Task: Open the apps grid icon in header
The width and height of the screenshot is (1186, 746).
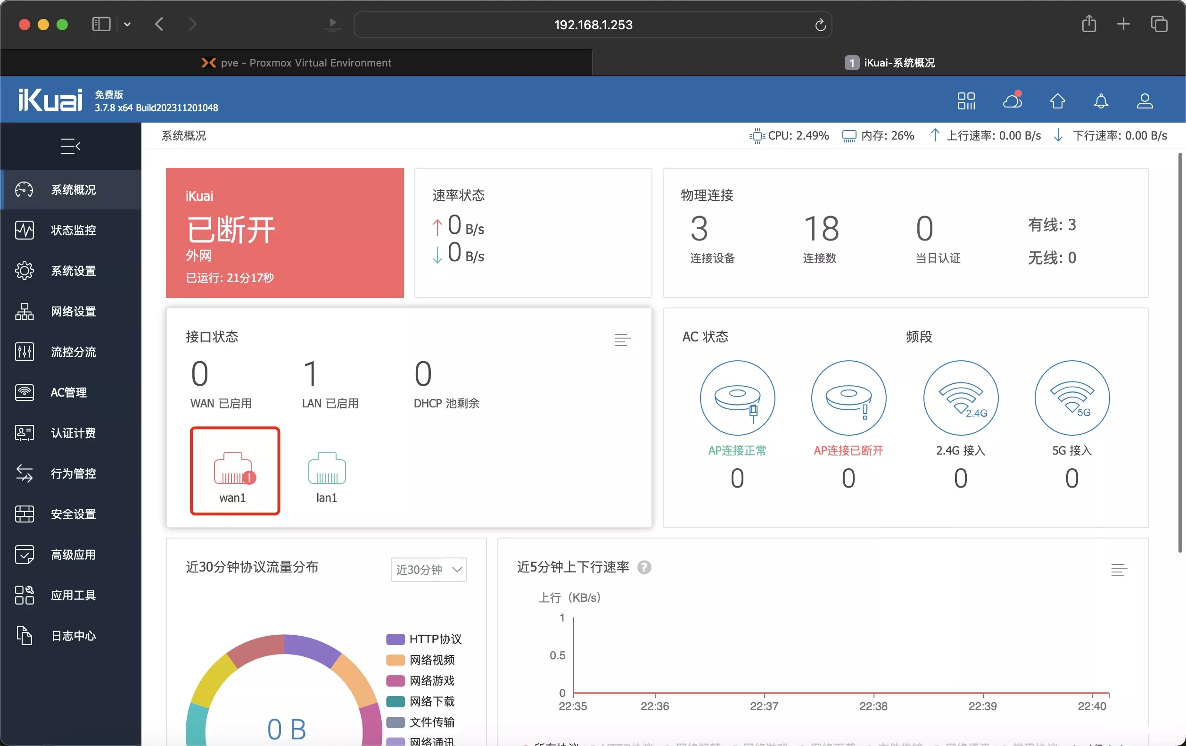Action: tap(966, 101)
